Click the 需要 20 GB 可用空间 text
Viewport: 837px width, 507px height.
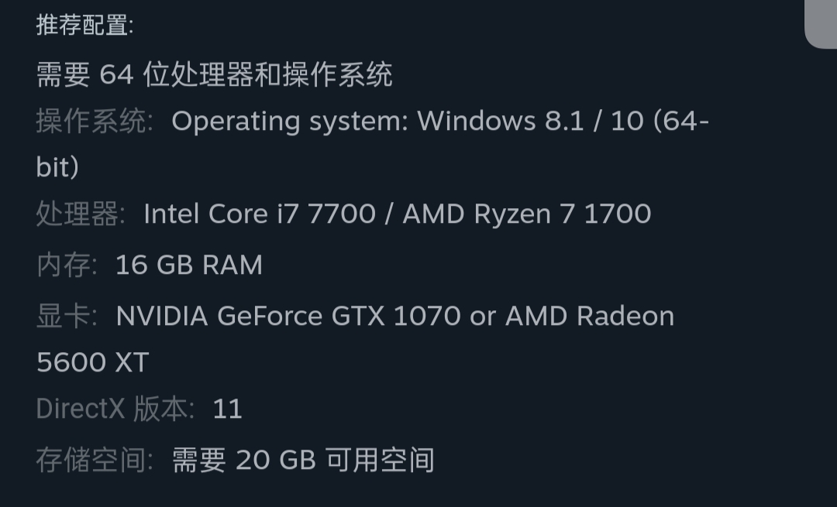(303, 460)
